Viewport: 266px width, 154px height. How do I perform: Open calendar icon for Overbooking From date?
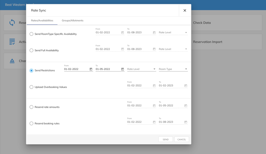(x=154, y=86)
